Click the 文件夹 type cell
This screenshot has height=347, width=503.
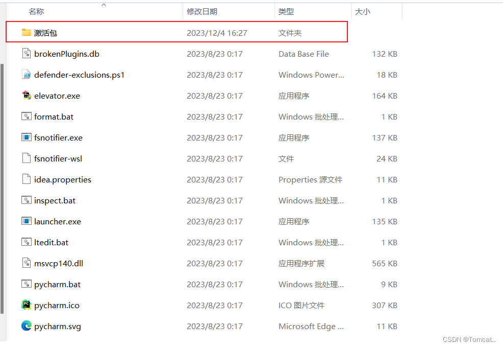290,33
